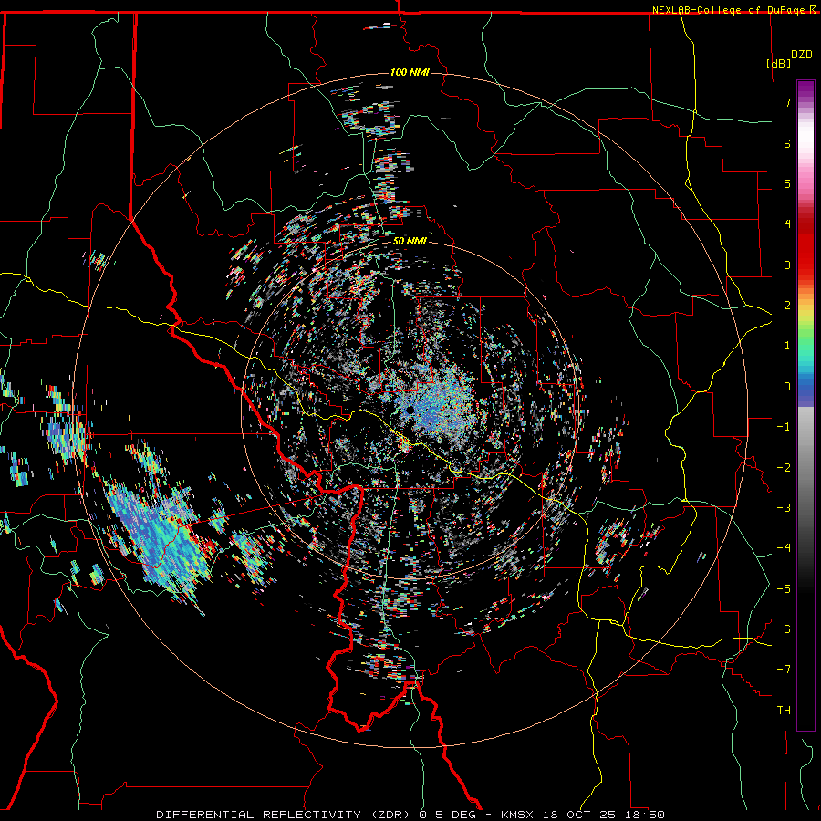The height and width of the screenshot is (821, 821).
Task: Click the KMSX station ID in the caption
Action: click(518, 815)
